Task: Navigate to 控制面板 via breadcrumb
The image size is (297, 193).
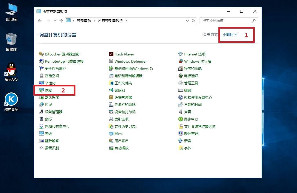Action: 84,21
